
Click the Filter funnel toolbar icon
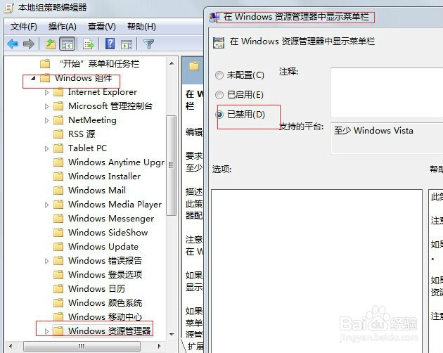[x=148, y=44]
